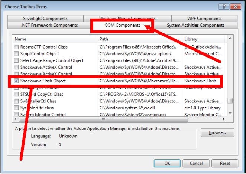Viewport: 246px width, 174px height.
Task: Tick Select Page Range Control Object
Action: tap(16, 60)
